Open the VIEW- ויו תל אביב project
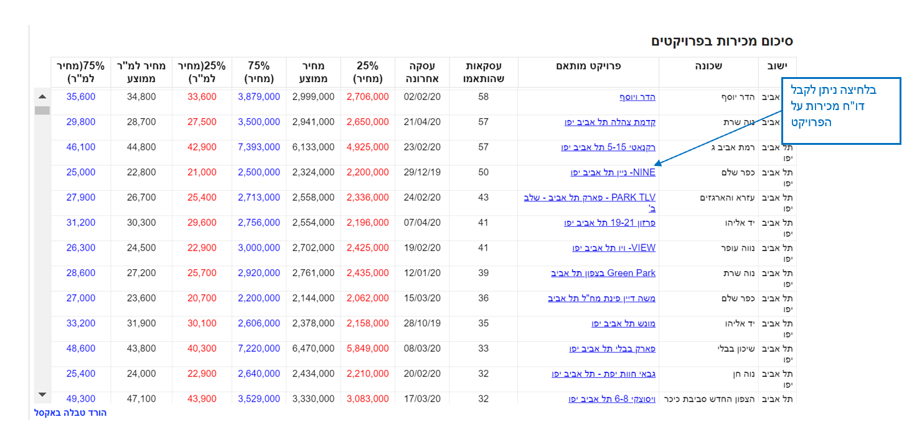Image resolution: width=917 pixels, height=442 pixels. tap(614, 248)
